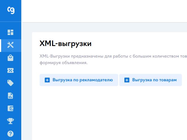Click the 'Выгрузка по товарам' button

click(x=150, y=80)
